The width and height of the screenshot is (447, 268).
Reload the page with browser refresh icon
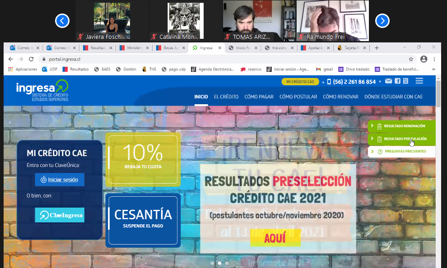pyautogui.click(x=31, y=59)
